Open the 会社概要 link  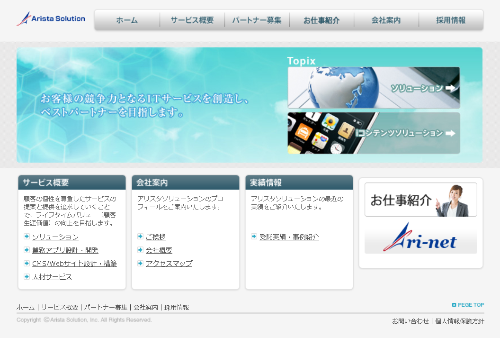pyautogui.click(x=158, y=250)
